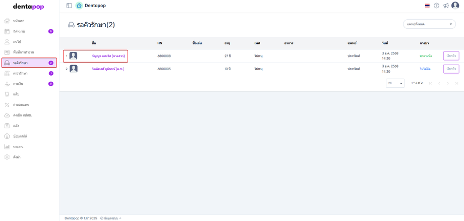
Task: Click HN value 6800005
Action: point(164,69)
